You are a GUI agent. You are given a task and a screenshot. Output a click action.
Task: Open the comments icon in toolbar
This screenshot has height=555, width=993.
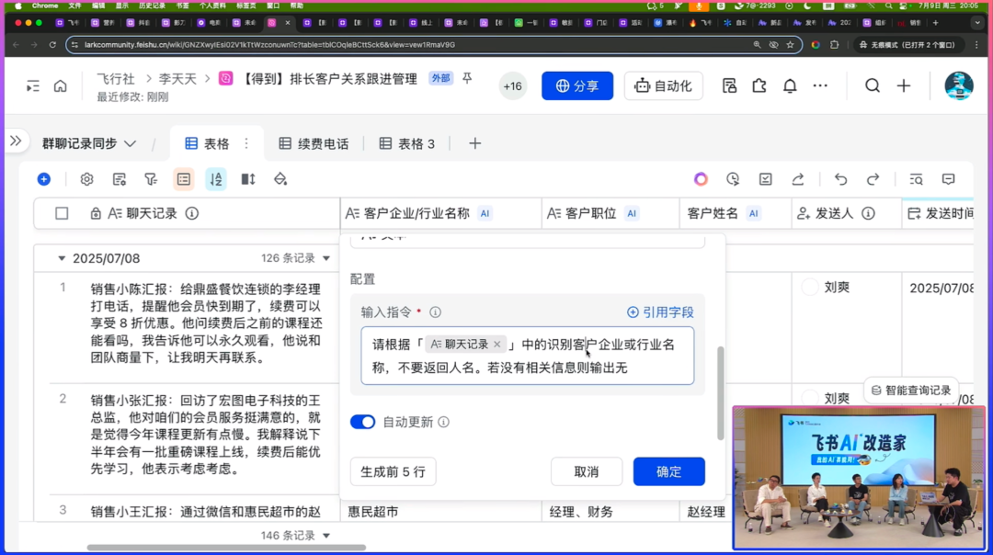[948, 179]
